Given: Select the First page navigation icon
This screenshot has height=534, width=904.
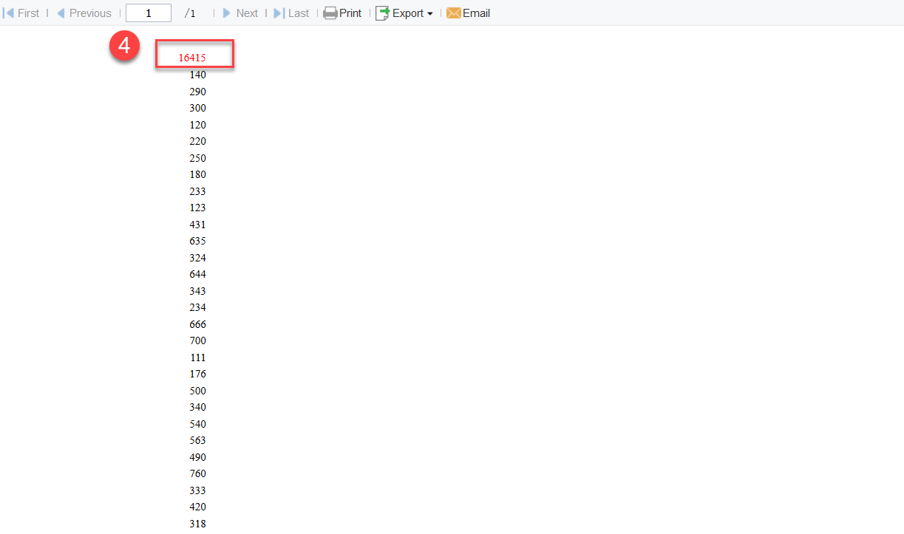Looking at the screenshot, I should tap(7, 13).
